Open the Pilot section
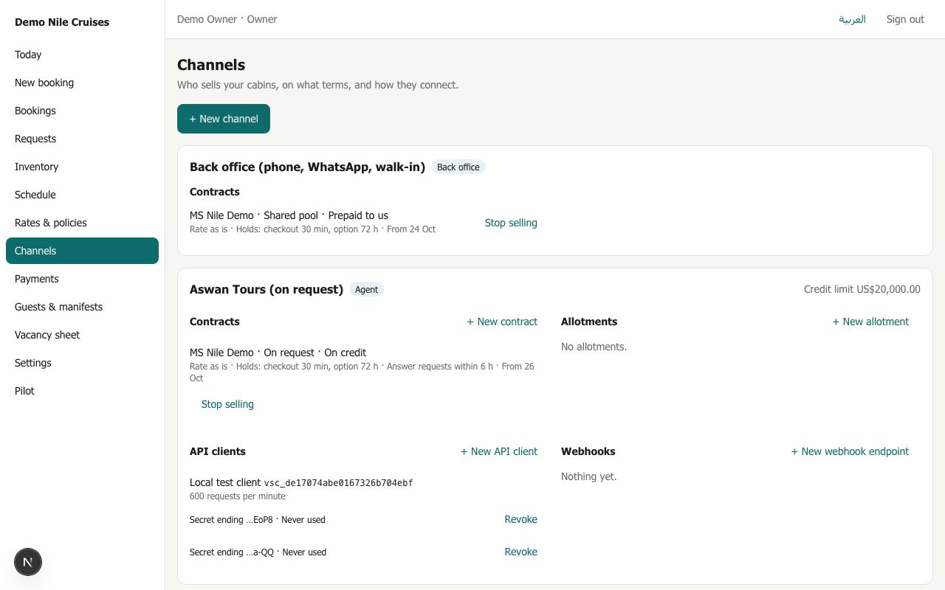The image size is (945, 590). (x=82, y=391)
